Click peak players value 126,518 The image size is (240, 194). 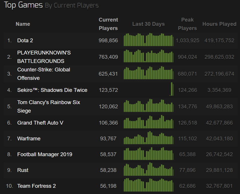(x=187, y=123)
